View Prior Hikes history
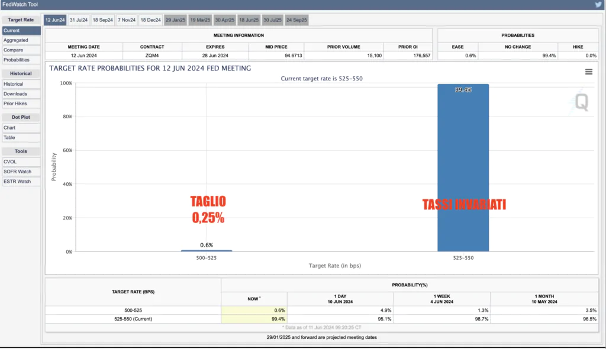 (21, 104)
